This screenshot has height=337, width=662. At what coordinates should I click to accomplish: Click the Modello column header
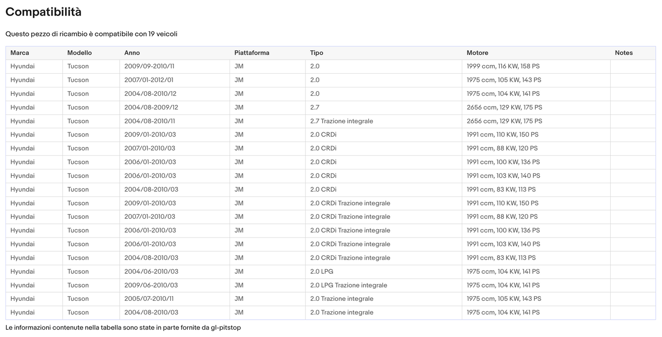coord(79,53)
